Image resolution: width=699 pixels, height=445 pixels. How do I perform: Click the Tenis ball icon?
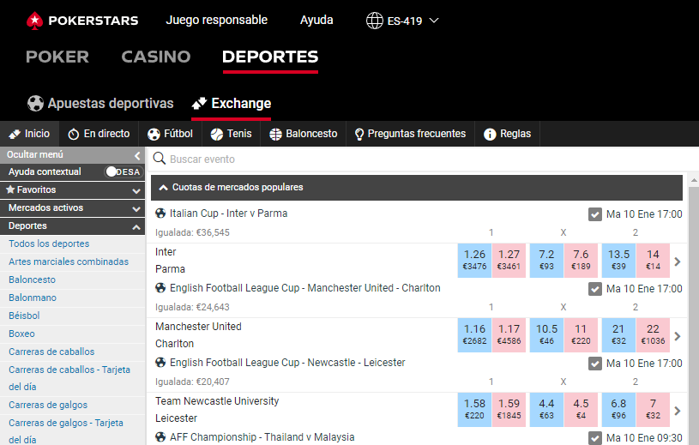tap(217, 134)
